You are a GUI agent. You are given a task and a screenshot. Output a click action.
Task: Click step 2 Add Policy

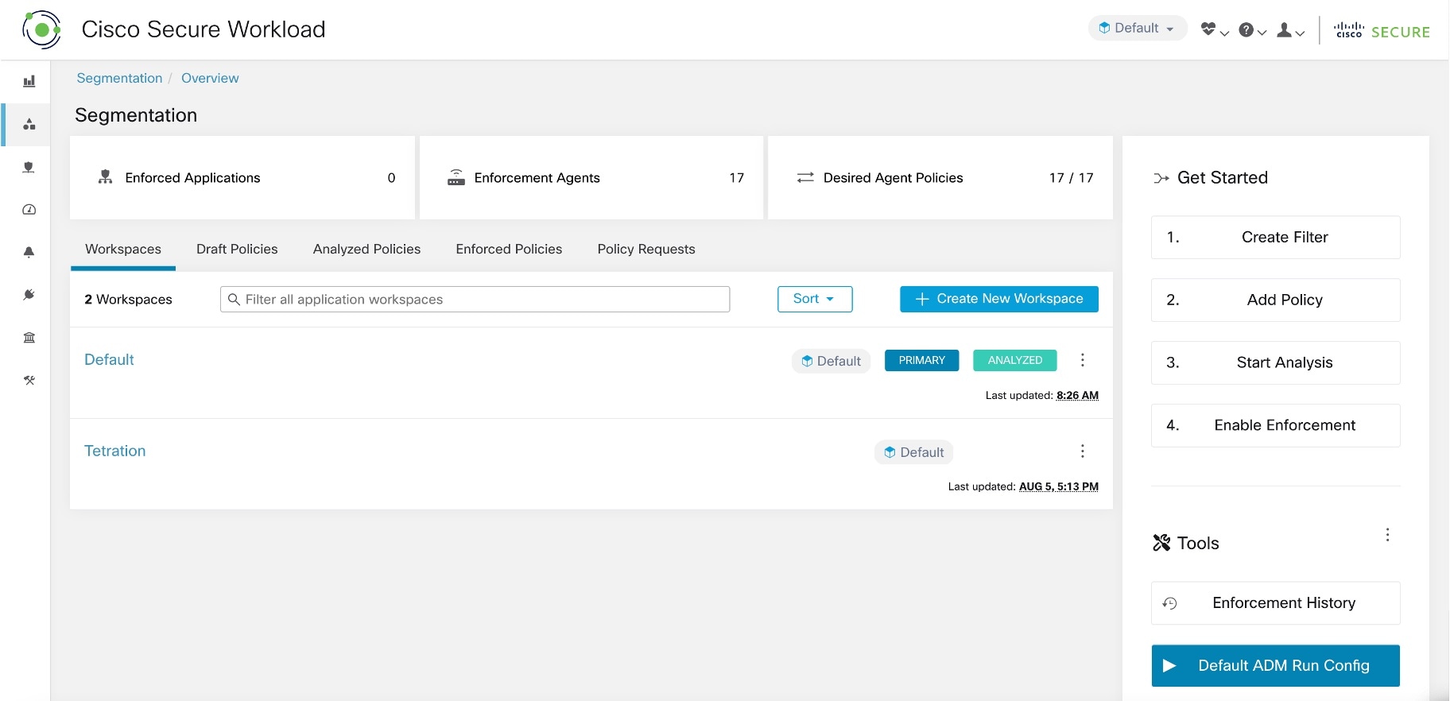(x=1275, y=300)
